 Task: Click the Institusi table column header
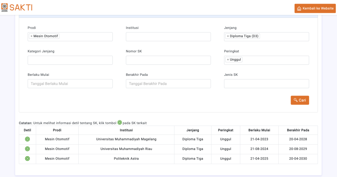[126, 130]
